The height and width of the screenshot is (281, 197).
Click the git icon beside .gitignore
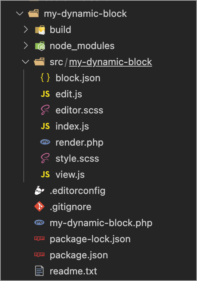[x=39, y=206]
